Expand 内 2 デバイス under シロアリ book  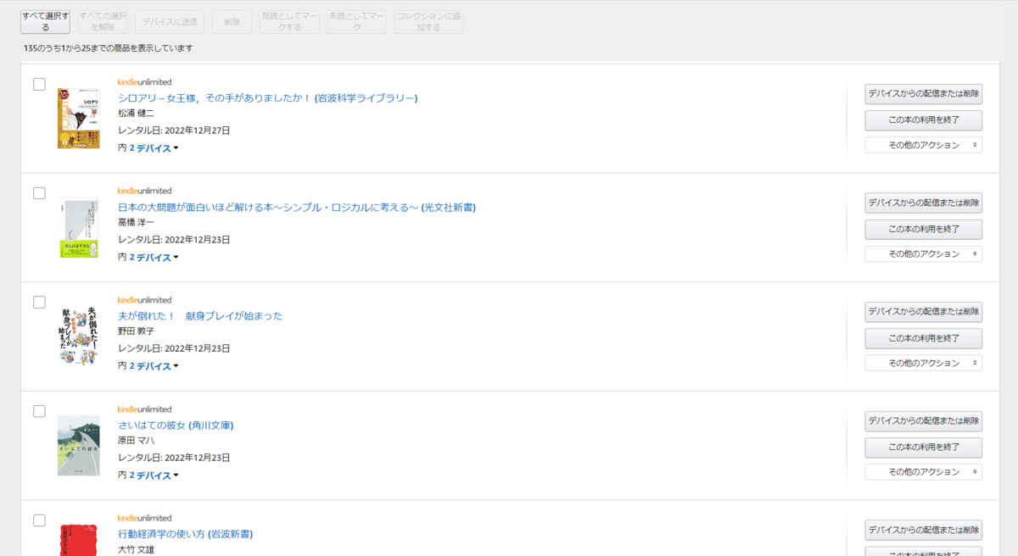(x=148, y=148)
